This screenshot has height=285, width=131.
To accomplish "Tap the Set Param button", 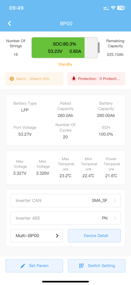I will (34, 266).
